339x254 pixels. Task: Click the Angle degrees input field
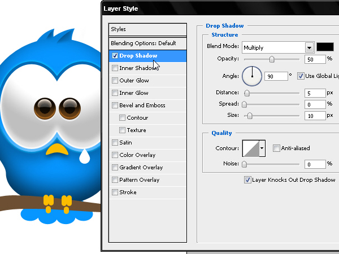coord(276,76)
